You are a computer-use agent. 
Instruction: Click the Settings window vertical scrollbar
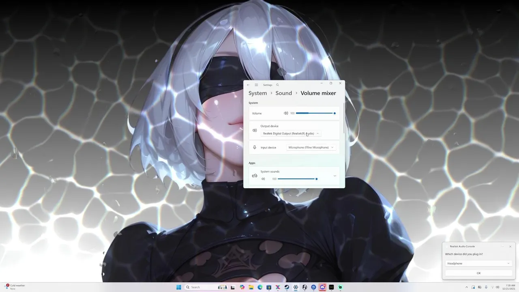[x=344, y=118]
